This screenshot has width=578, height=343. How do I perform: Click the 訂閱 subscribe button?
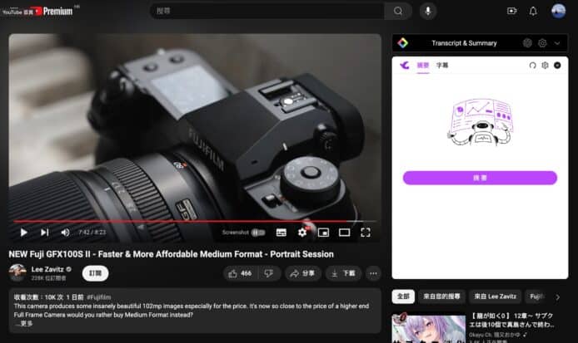point(95,272)
